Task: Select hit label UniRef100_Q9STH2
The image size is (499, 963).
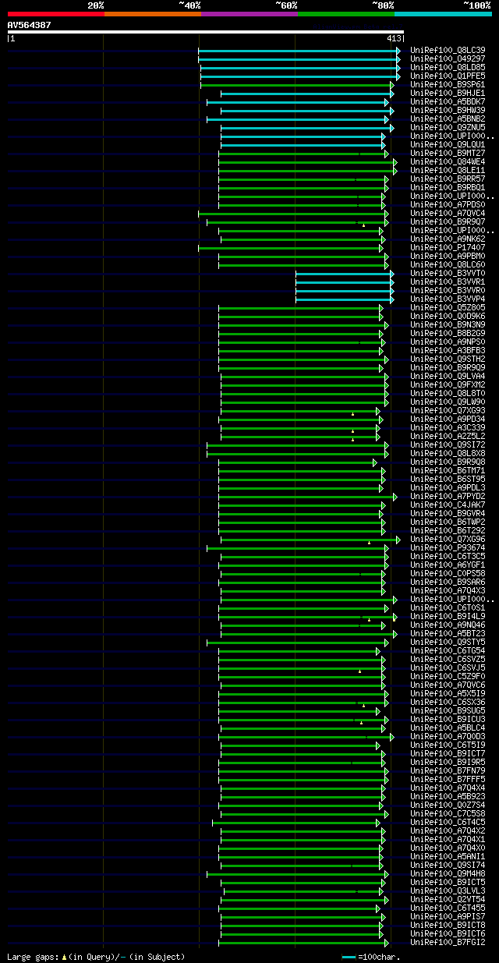Action: (448, 359)
